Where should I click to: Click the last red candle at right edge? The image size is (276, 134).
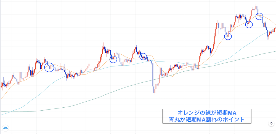[x=275, y=29]
